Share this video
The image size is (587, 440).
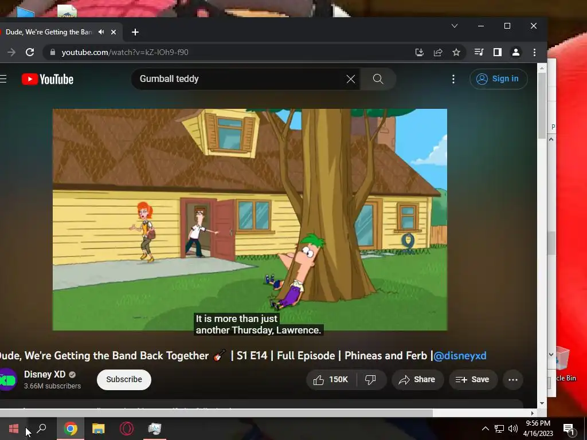point(417,380)
